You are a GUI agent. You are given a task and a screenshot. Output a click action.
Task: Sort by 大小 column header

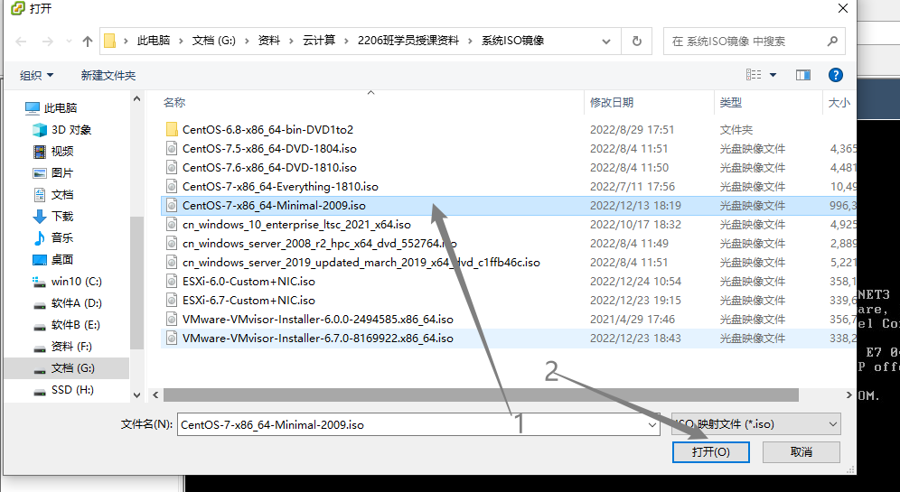tap(839, 103)
